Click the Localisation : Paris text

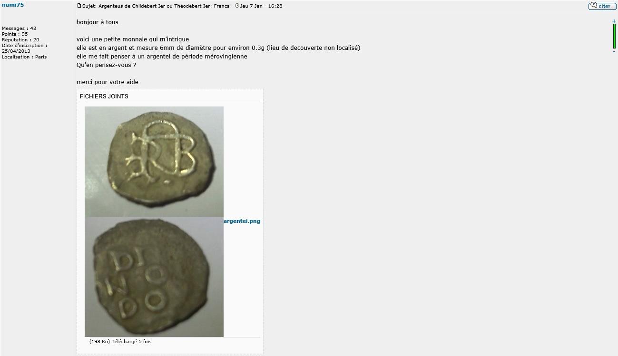click(x=24, y=57)
